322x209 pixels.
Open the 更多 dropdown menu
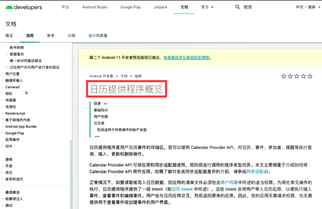point(207,7)
